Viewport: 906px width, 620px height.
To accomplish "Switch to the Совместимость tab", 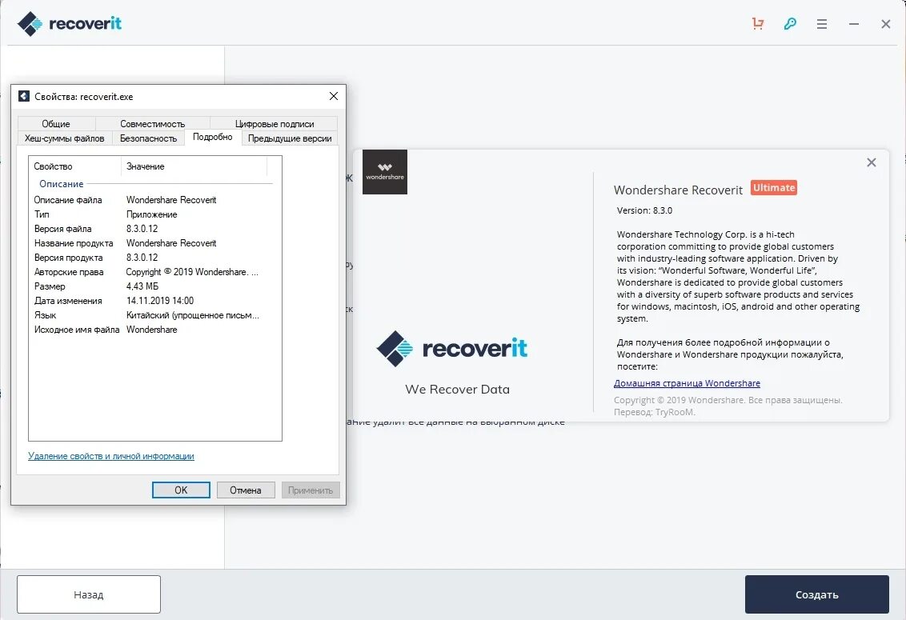I will pos(153,124).
